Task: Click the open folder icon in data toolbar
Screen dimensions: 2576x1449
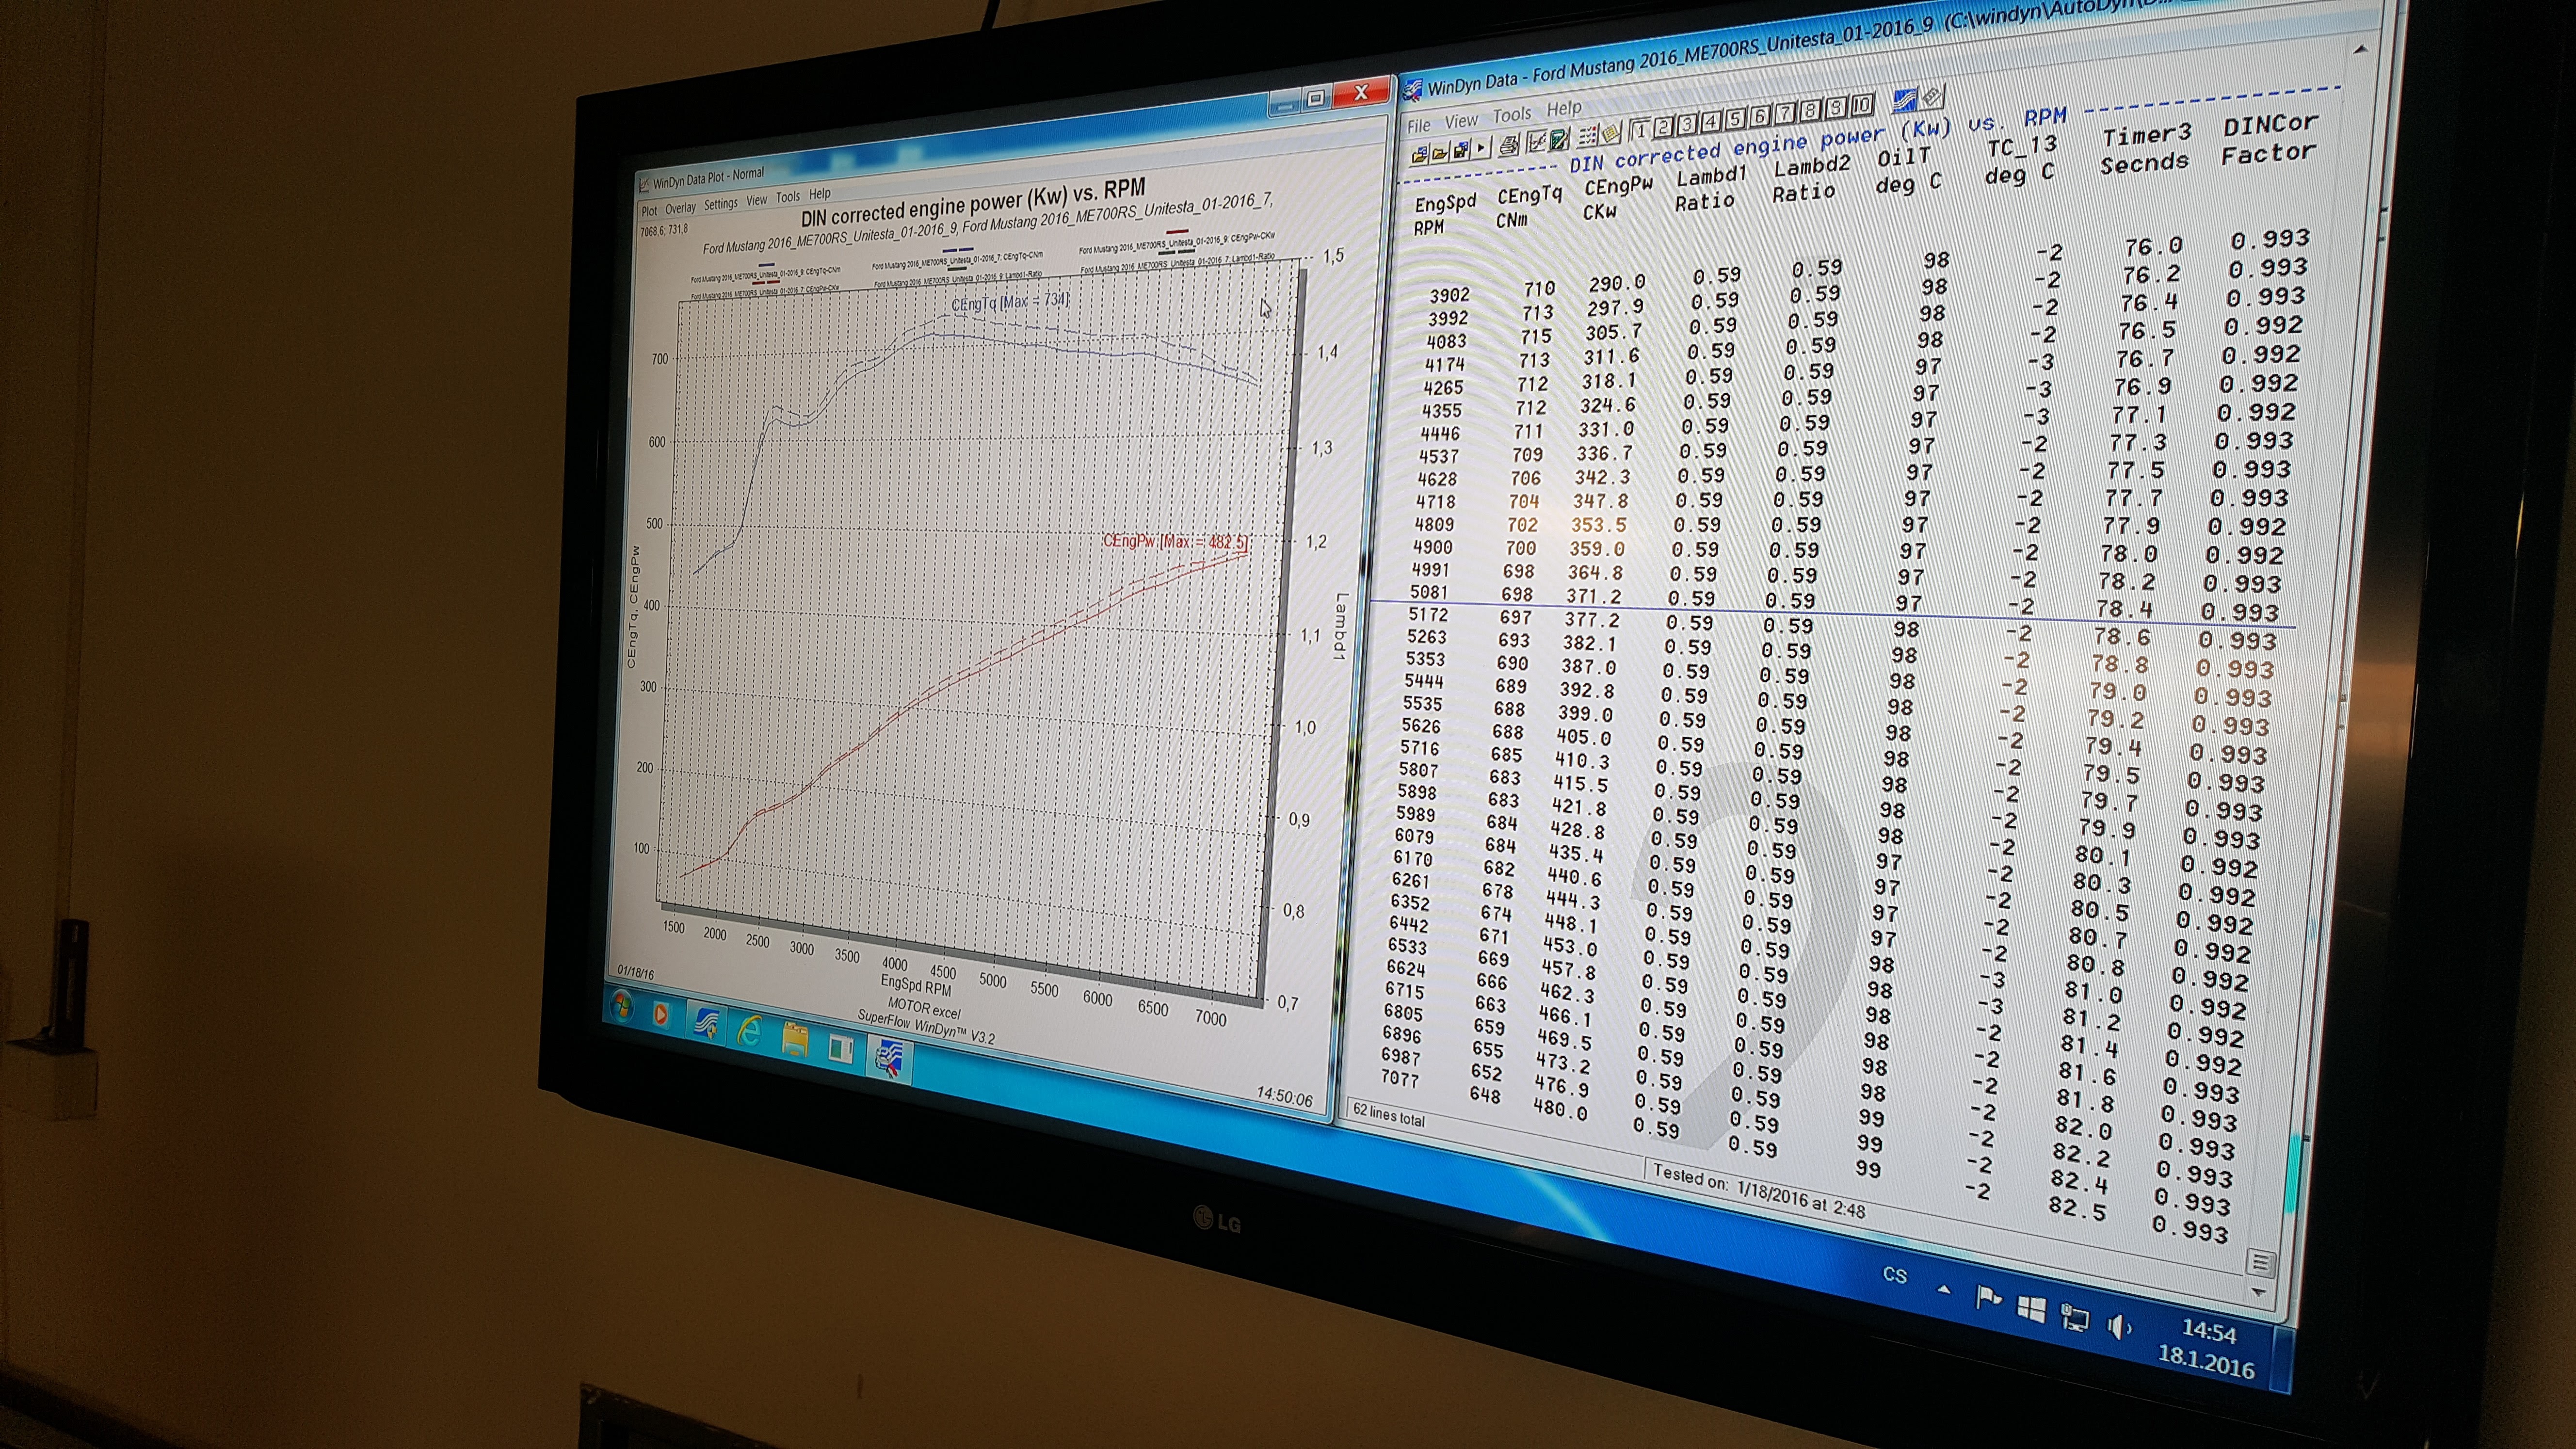Action: pos(1440,154)
